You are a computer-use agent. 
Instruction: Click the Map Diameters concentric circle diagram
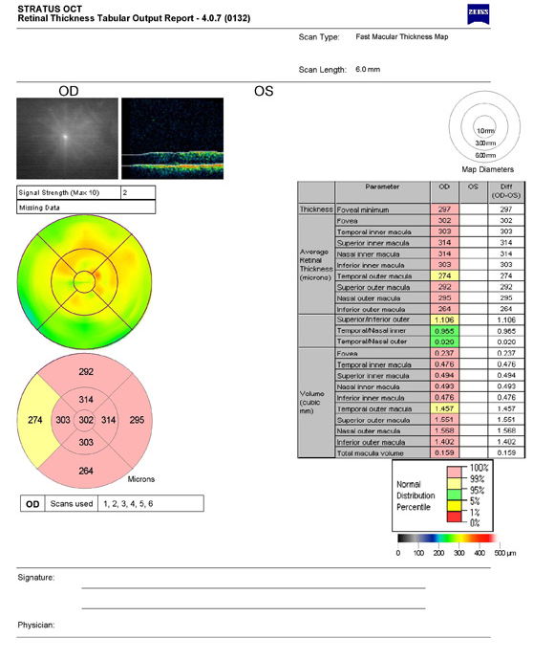pos(484,126)
